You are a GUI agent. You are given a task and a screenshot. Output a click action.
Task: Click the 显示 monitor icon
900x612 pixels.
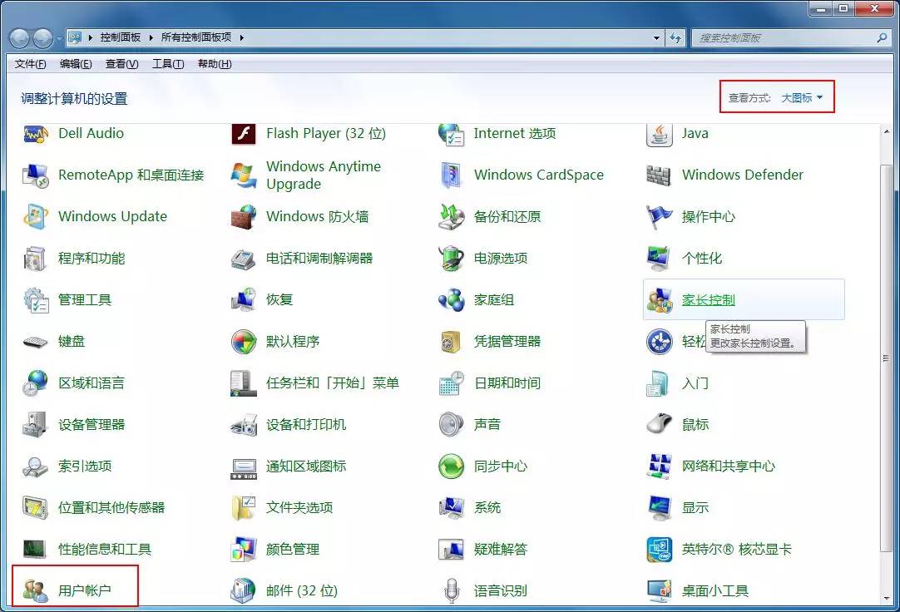pos(659,507)
